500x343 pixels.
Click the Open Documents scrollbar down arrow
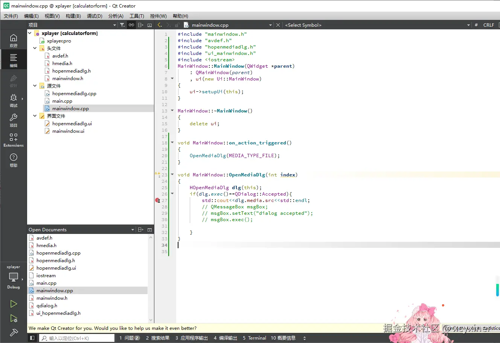click(x=151, y=320)
